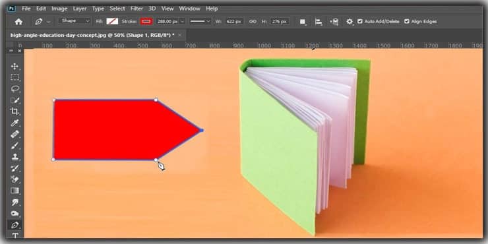The width and height of the screenshot is (488, 244).
Task: Select the Dodge tool
Action: (x=15, y=214)
